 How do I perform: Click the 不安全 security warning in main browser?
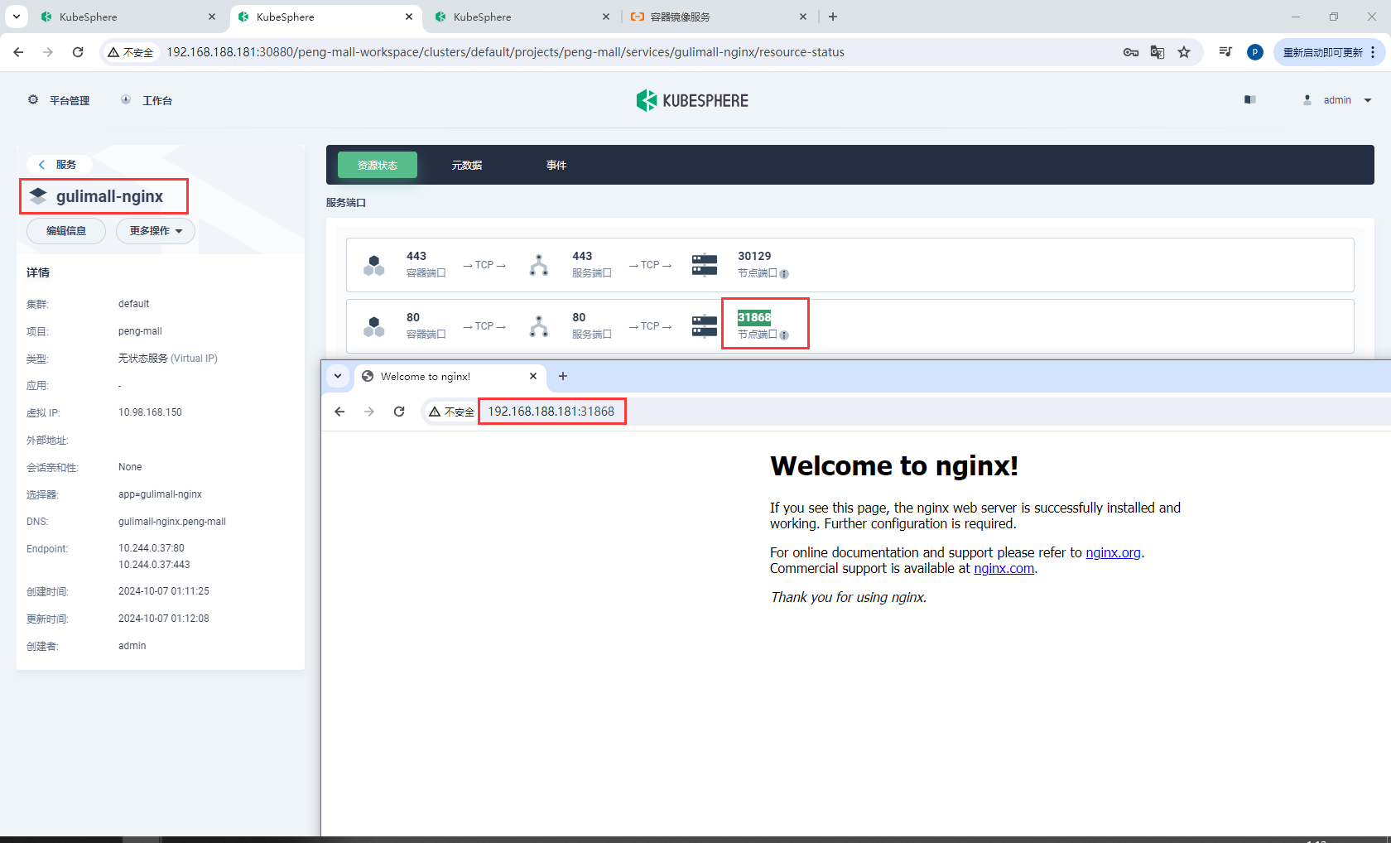pos(131,52)
